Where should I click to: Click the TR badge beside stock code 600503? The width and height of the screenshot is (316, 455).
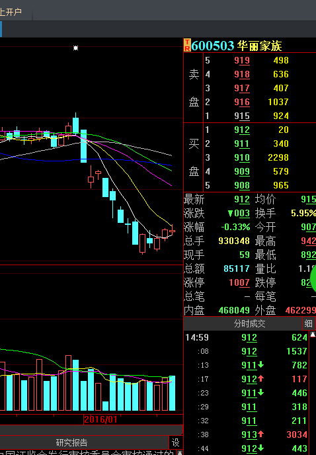click(x=188, y=45)
